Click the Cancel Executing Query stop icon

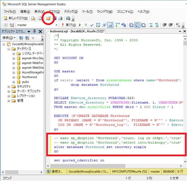[86, 25]
